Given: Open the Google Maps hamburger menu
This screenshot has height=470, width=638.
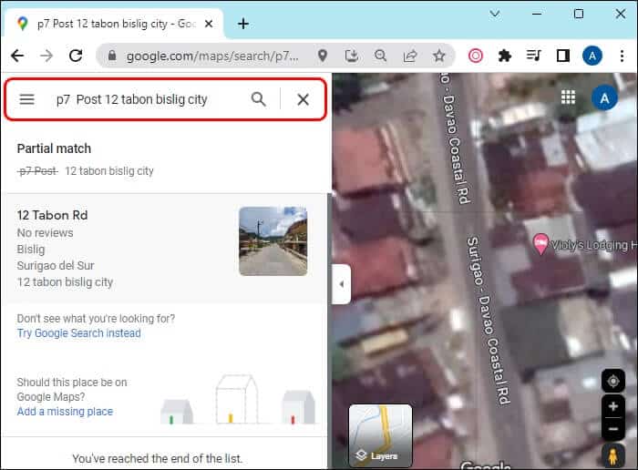Looking at the screenshot, I should click(26, 99).
